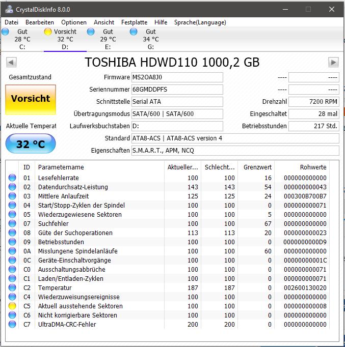Open the Ansicht menu

(103, 22)
